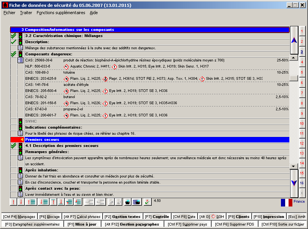Image resolution: width=308 pixels, height=229 pixels.
Task: Click the [F7] Contrôle button
Action: [x=157, y=217]
